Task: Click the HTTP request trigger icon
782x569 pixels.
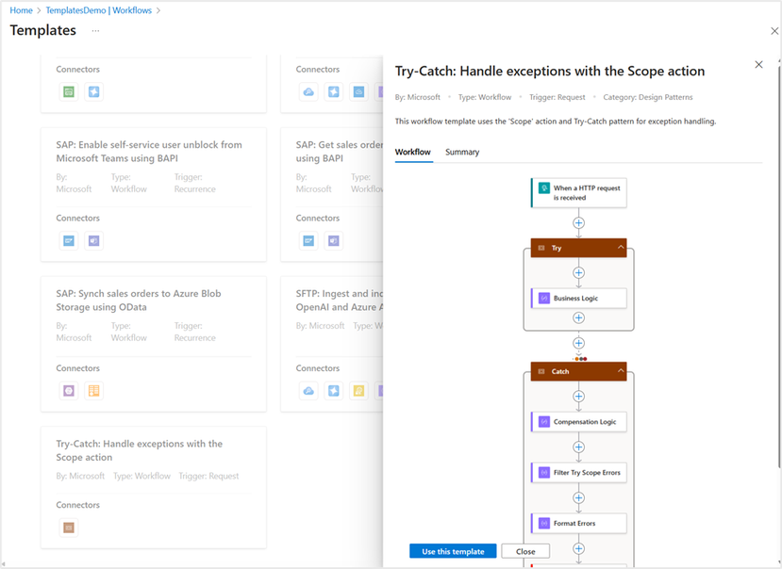Action: click(x=544, y=187)
